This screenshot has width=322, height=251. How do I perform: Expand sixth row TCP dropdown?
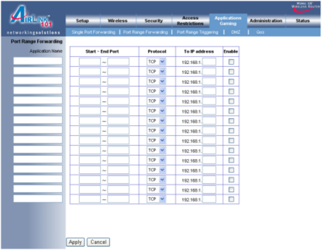pyautogui.click(x=156, y=111)
